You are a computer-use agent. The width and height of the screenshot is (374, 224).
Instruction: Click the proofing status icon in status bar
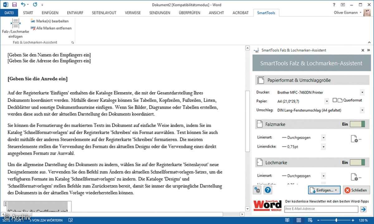tap(70, 220)
